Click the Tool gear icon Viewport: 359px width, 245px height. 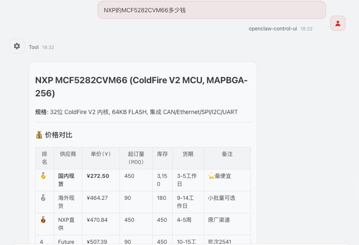point(17,46)
